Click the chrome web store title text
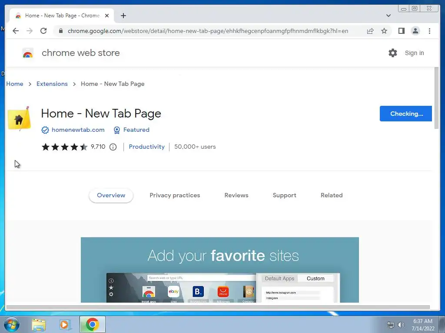This screenshot has height=333, width=445. [x=80, y=53]
